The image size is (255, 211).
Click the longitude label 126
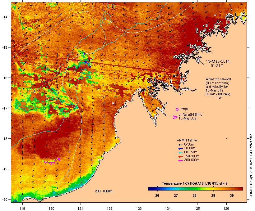[x=226, y=209]
